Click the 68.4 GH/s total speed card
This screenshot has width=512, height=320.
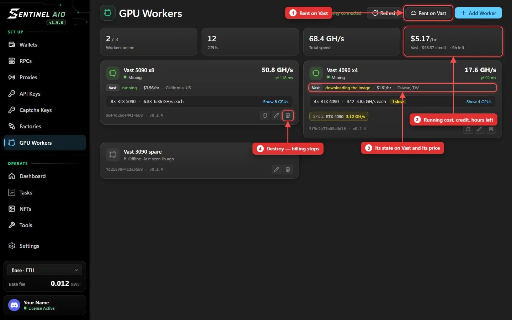[352, 42]
